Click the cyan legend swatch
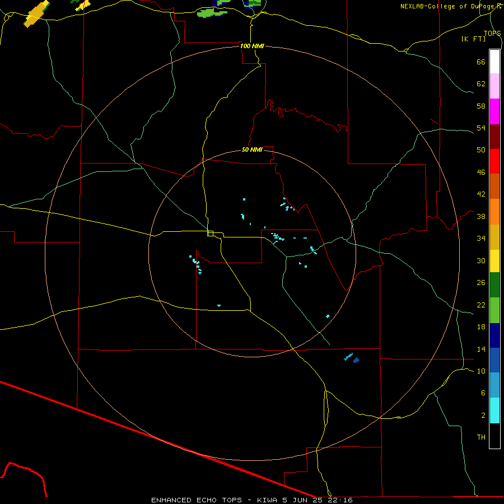Image resolution: width=504 pixels, height=504 pixels. pos(494,410)
